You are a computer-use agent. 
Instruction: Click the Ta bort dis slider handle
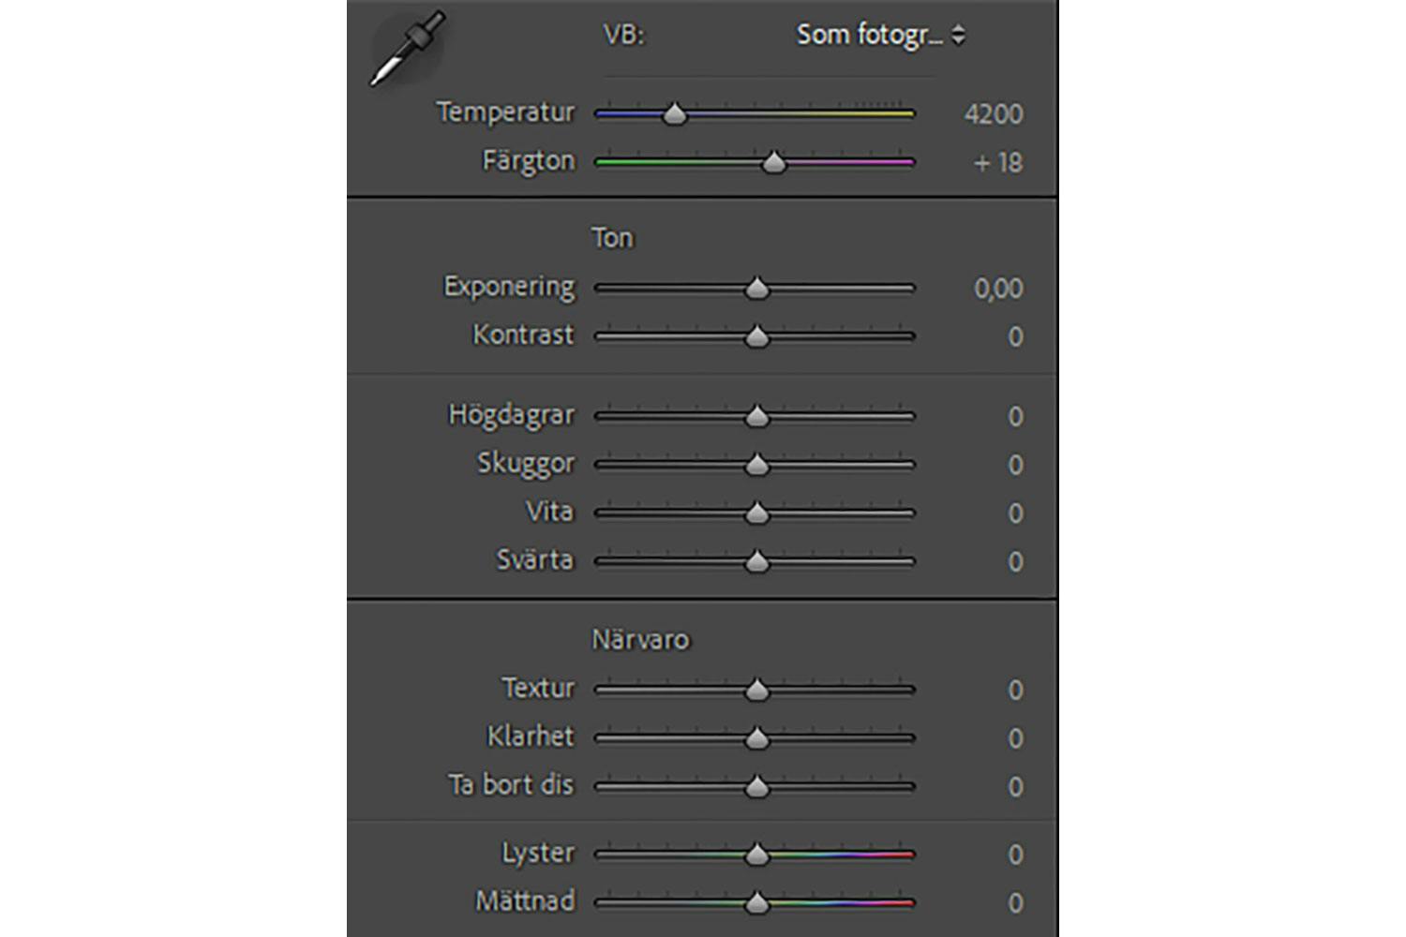point(756,787)
